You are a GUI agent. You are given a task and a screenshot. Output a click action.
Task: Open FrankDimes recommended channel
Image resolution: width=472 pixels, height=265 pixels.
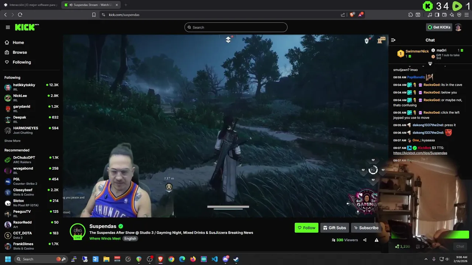[31, 246]
